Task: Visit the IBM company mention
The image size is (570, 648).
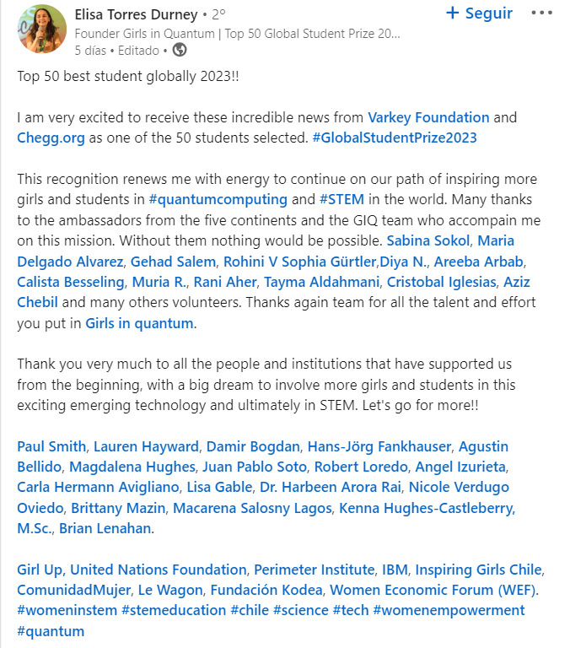Action: click(x=395, y=570)
